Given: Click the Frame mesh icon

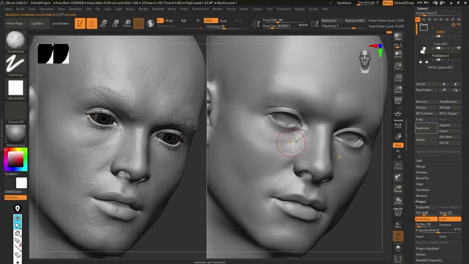Looking at the screenshot, I should (398, 166).
